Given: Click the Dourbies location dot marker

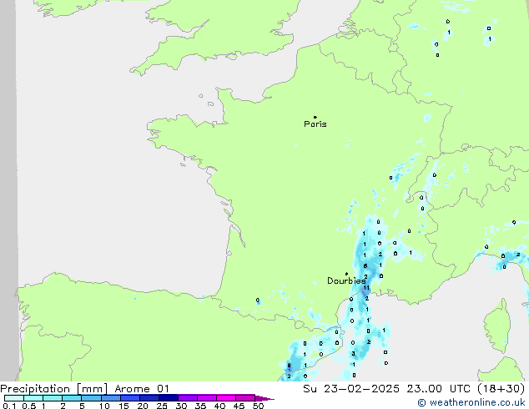Looking at the screenshot, I should coord(346,274).
